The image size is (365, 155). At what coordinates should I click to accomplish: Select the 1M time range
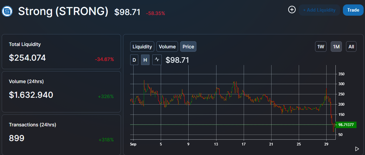pyautogui.click(x=336, y=47)
